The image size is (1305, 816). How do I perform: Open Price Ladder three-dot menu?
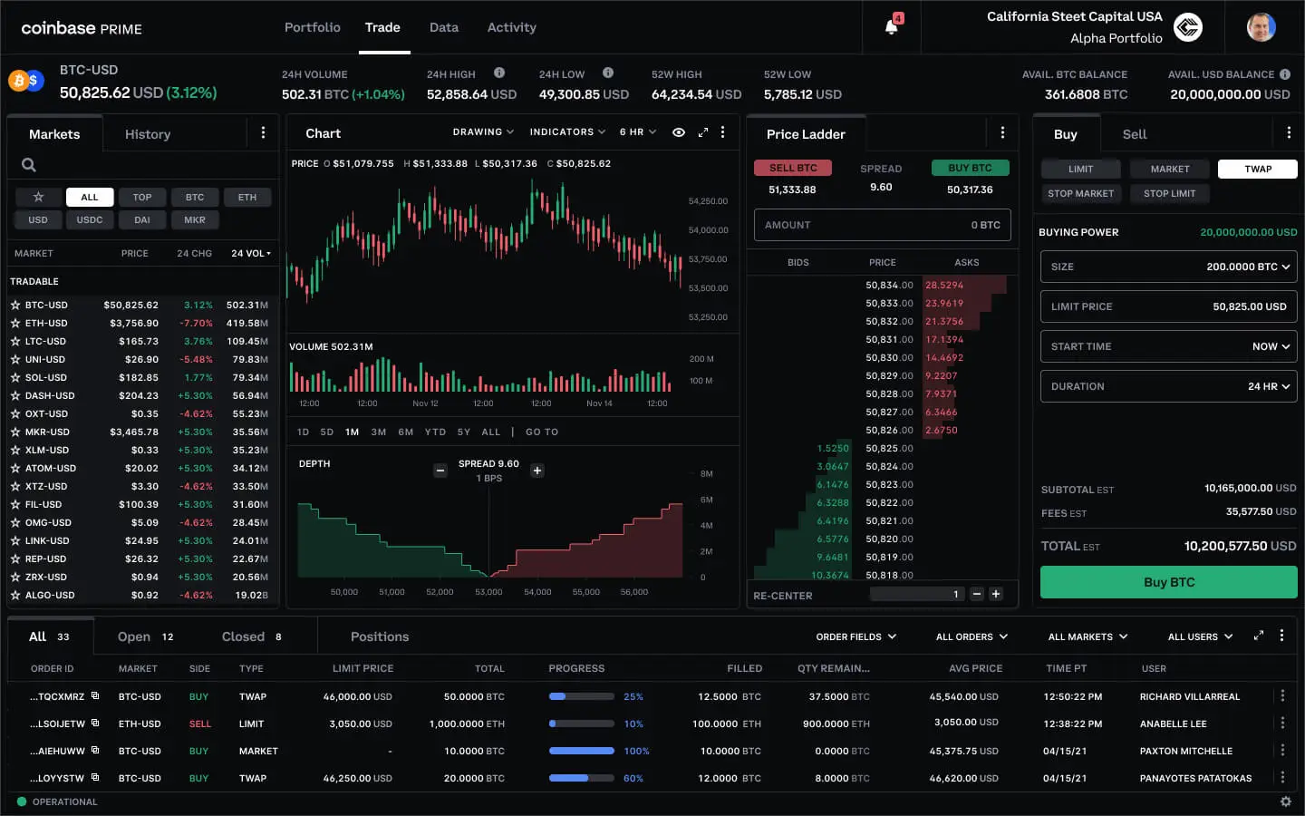1002,132
